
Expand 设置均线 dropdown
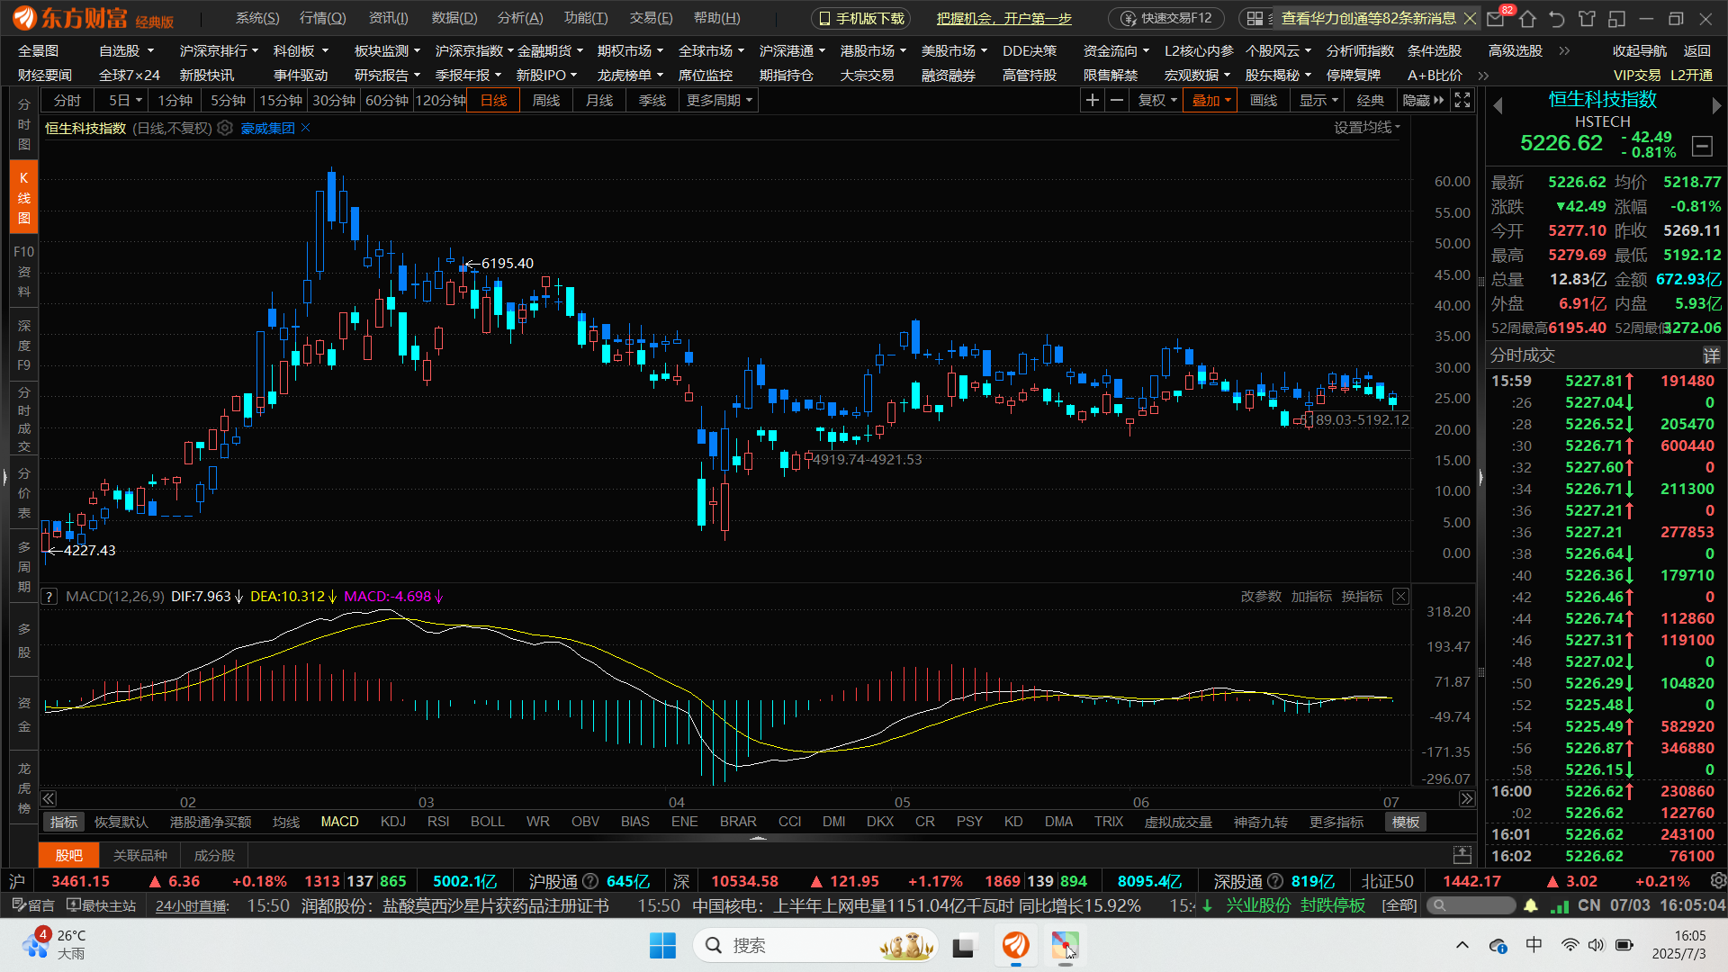coord(1366,128)
